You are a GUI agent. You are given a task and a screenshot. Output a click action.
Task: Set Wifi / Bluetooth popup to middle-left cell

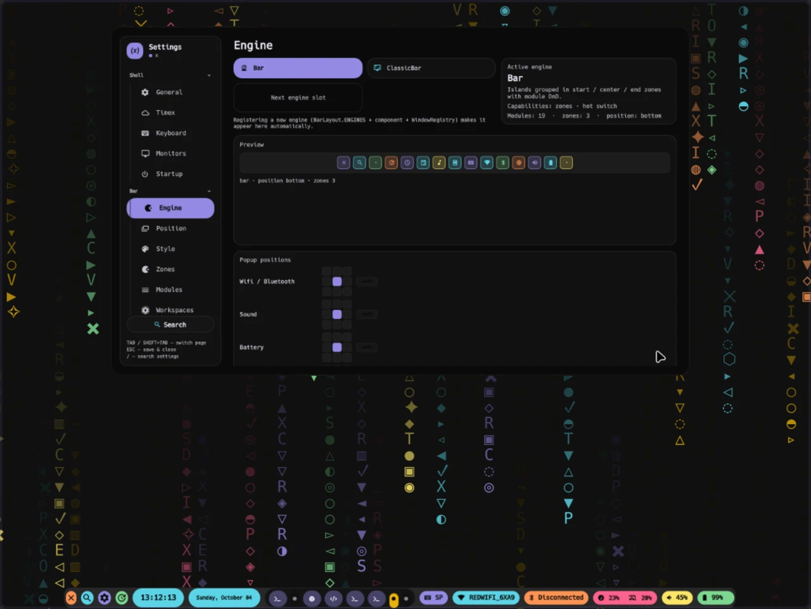coord(327,282)
